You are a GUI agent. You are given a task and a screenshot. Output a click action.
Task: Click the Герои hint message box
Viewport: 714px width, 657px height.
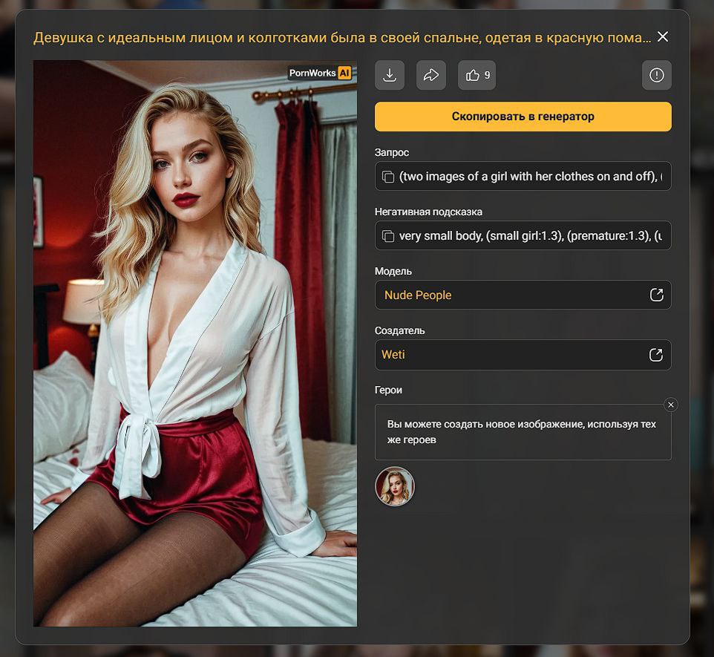click(x=523, y=432)
